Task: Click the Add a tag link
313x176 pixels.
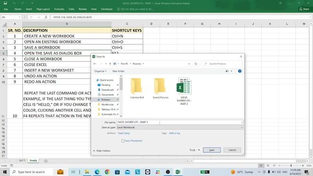Action: pos(175,133)
